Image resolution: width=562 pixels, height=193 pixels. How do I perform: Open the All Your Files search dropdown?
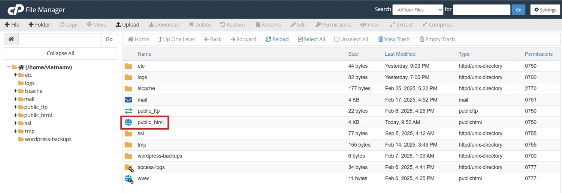418,10
